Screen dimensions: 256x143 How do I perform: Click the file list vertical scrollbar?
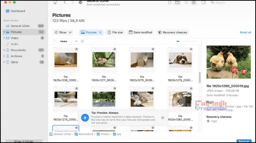click(x=200, y=78)
